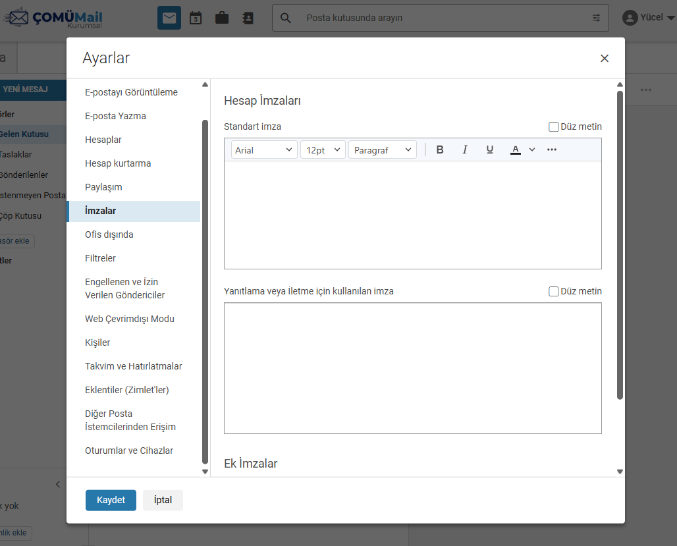The height and width of the screenshot is (546, 677).
Task: Click scroll-down arrow of settings menu list
Action: pos(205,472)
